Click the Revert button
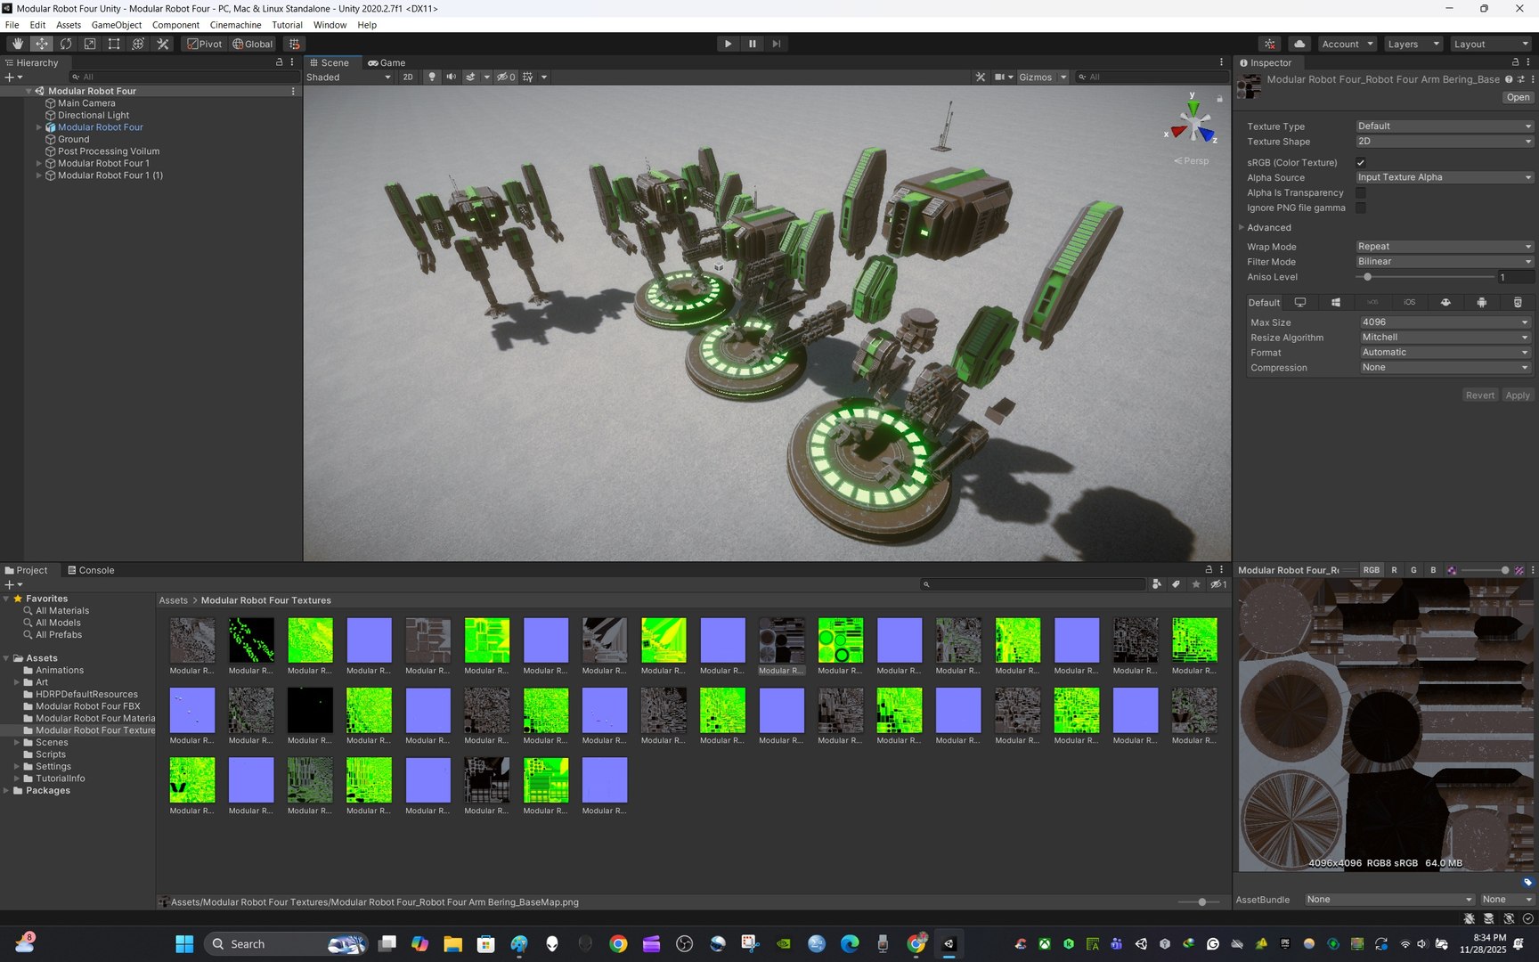Image resolution: width=1539 pixels, height=962 pixels. (1480, 395)
